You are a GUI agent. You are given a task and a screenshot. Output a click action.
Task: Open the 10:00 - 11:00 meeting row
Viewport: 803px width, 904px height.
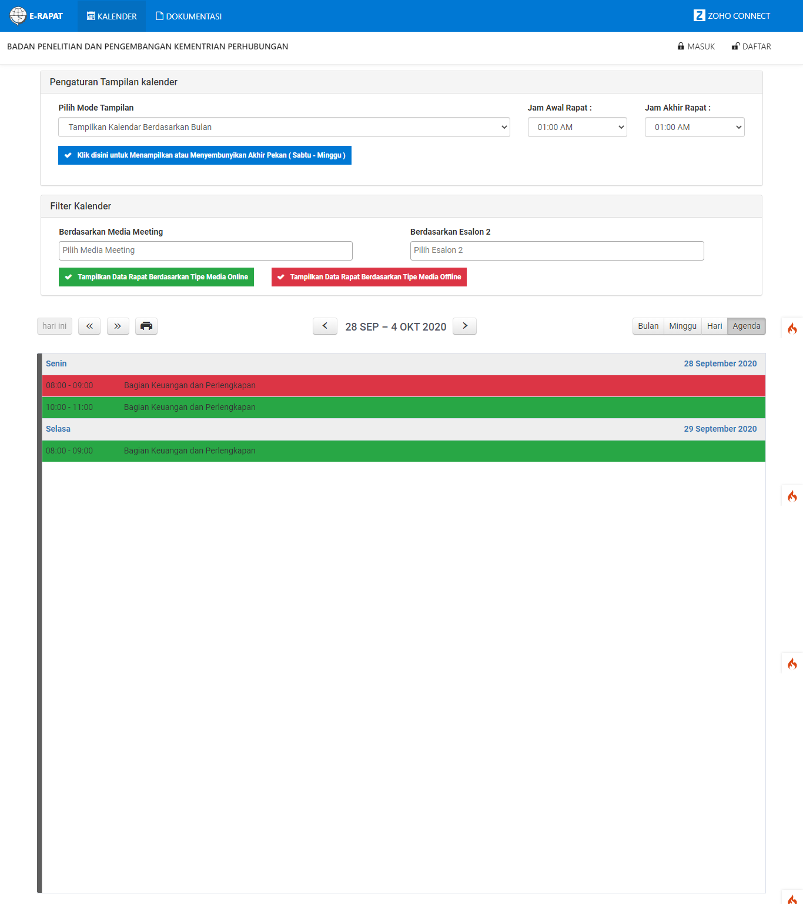404,408
